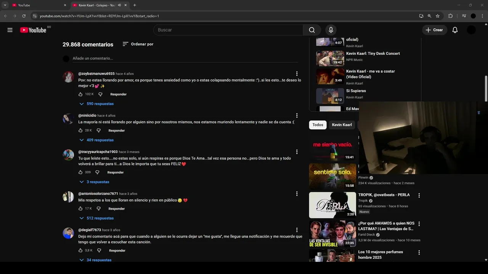Open the Ordenar por sort dropdown
Screen dimensions: 488x274
(x=138, y=44)
